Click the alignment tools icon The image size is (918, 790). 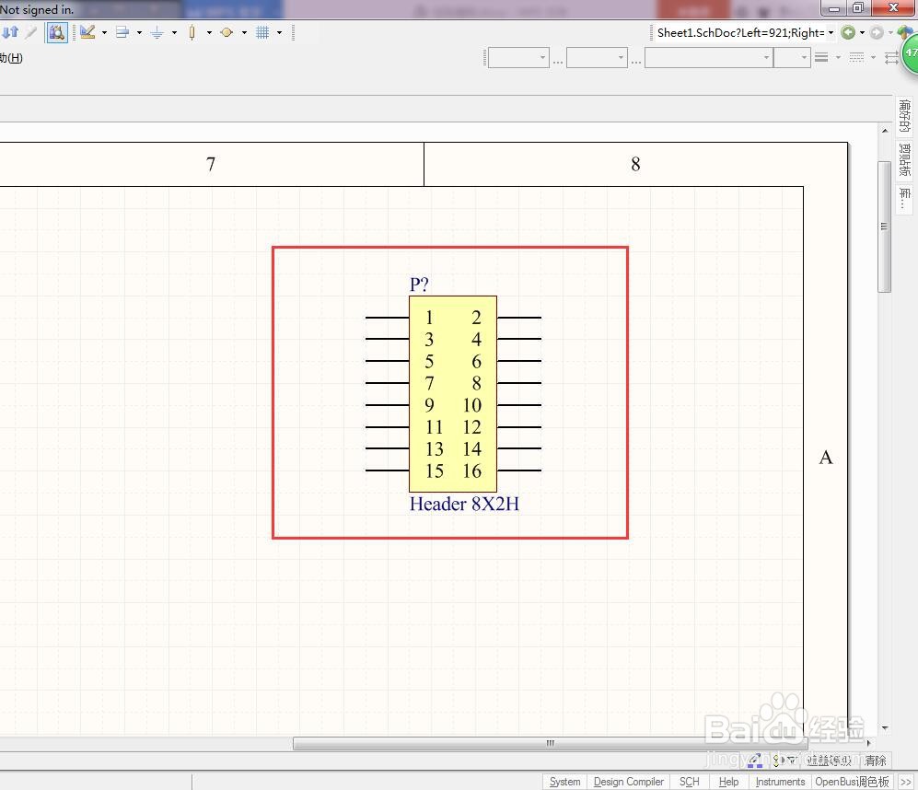coord(122,32)
